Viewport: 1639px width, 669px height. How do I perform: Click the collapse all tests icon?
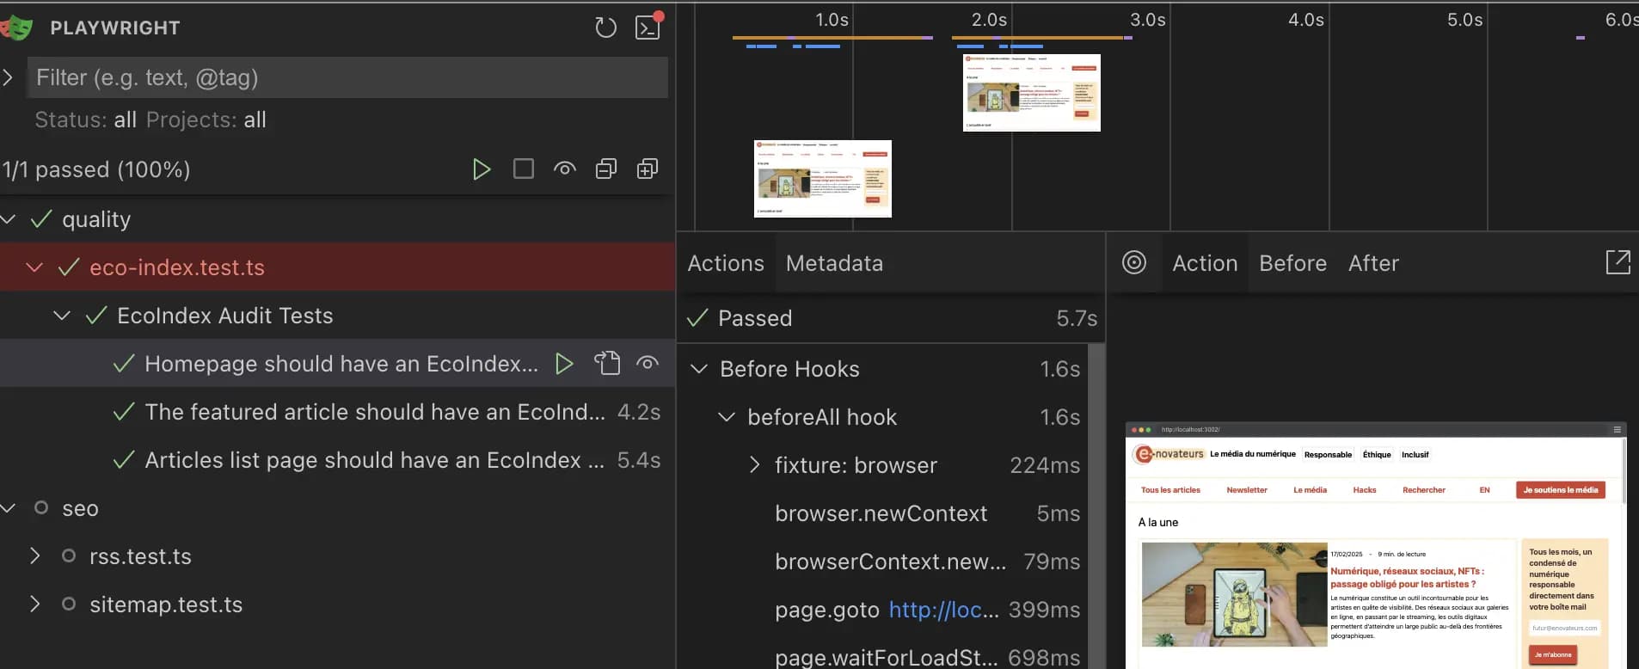605,169
